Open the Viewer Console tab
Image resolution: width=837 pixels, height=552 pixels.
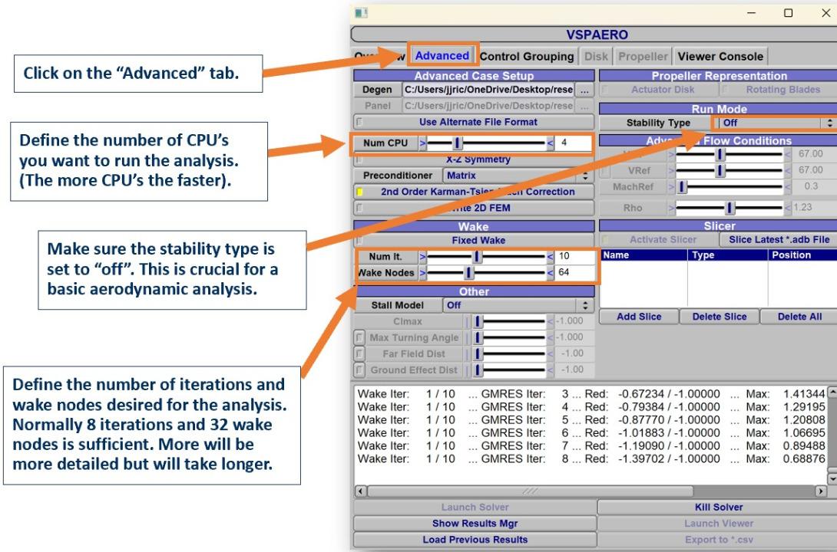click(720, 57)
